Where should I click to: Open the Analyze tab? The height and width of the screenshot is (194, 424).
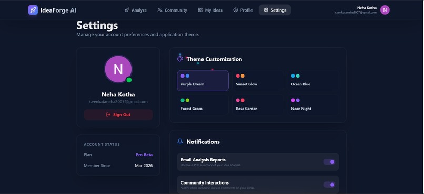(x=136, y=10)
